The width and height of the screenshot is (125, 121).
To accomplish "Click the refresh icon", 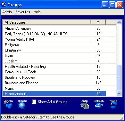I will pos(99,104).
